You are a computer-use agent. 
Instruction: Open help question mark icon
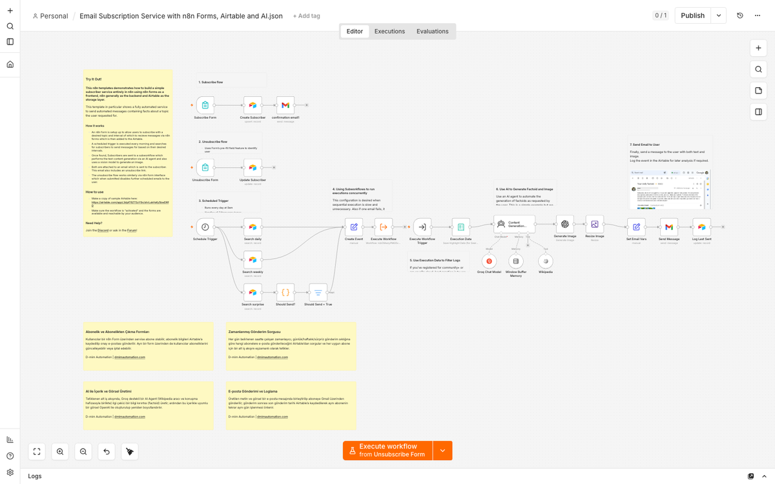10,456
